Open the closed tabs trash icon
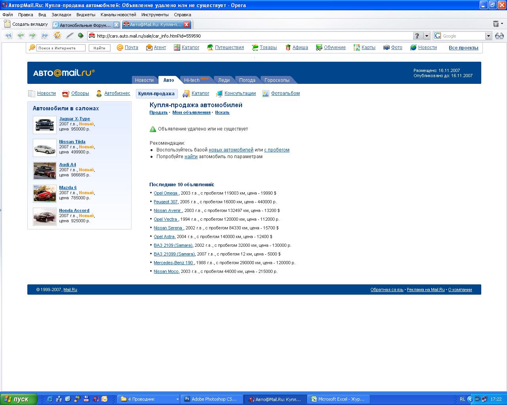Image resolution: width=507 pixels, height=405 pixels. click(x=496, y=24)
